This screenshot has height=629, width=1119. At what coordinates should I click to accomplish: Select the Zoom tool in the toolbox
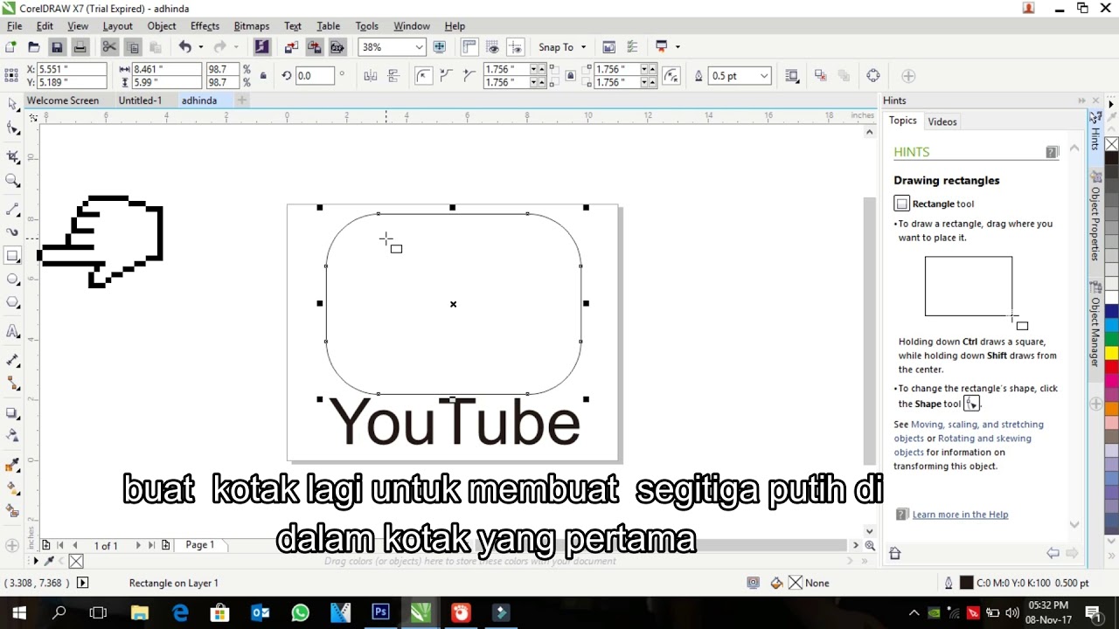[12, 180]
